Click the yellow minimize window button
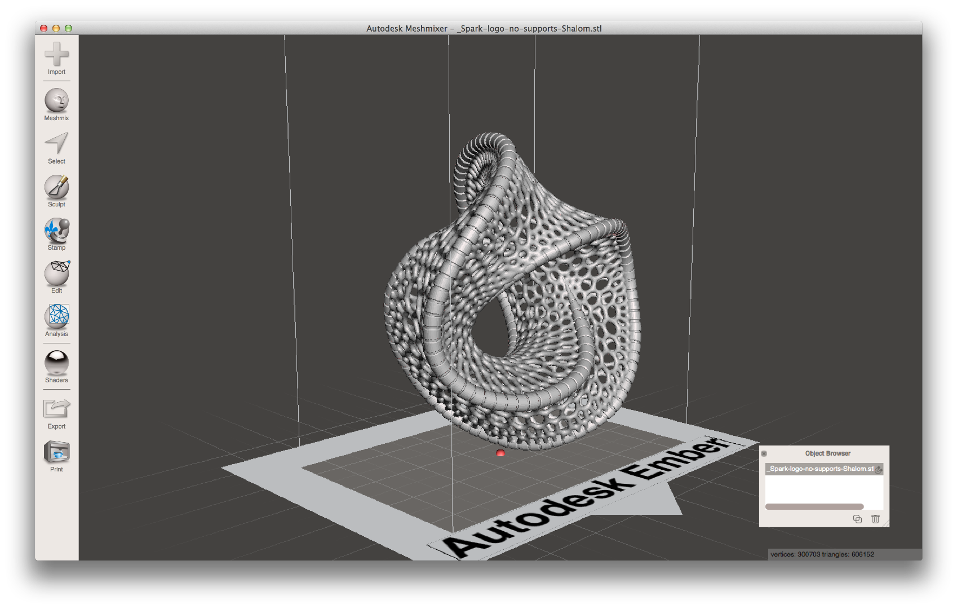The width and height of the screenshot is (957, 609). coord(56,28)
